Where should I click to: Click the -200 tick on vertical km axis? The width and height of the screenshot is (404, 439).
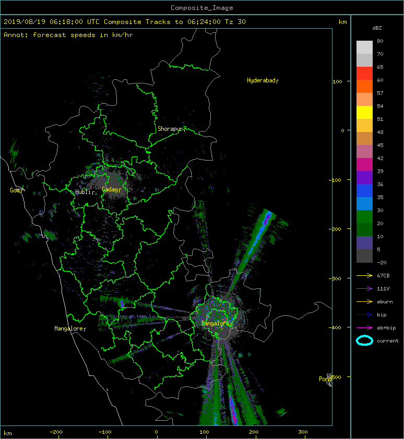point(335,229)
